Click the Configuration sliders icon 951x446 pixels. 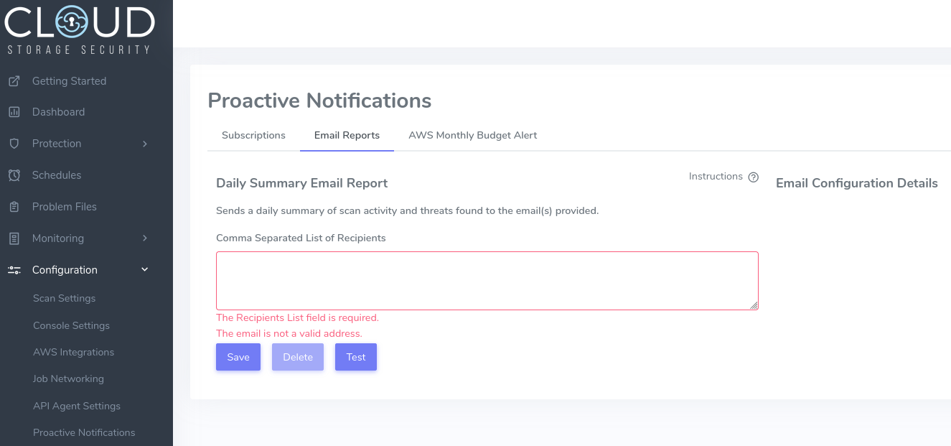(14, 270)
